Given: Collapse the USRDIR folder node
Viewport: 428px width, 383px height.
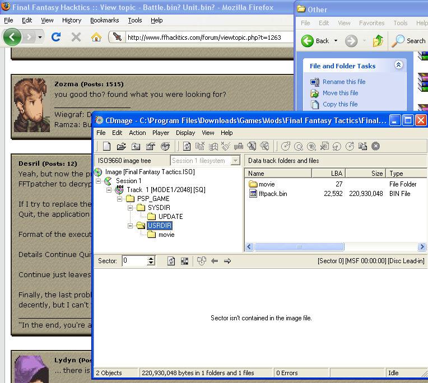Looking at the screenshot, I should (x=130, y=226).
